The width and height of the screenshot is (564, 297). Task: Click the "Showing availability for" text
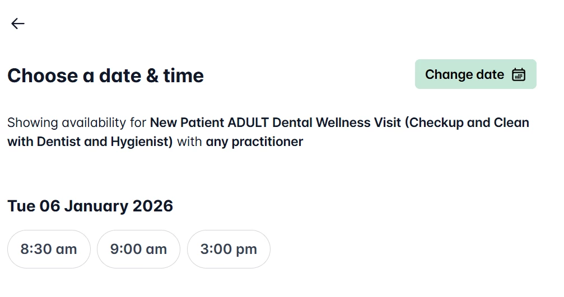77,122
